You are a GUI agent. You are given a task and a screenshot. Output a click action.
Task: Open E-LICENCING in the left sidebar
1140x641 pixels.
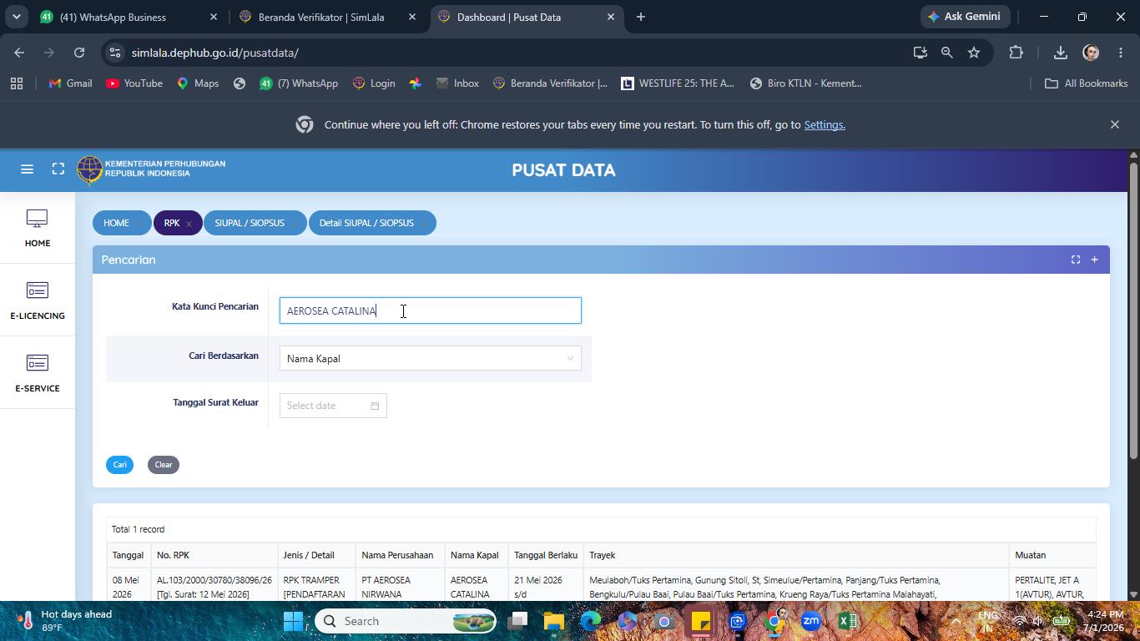click(x=38, y=300)
